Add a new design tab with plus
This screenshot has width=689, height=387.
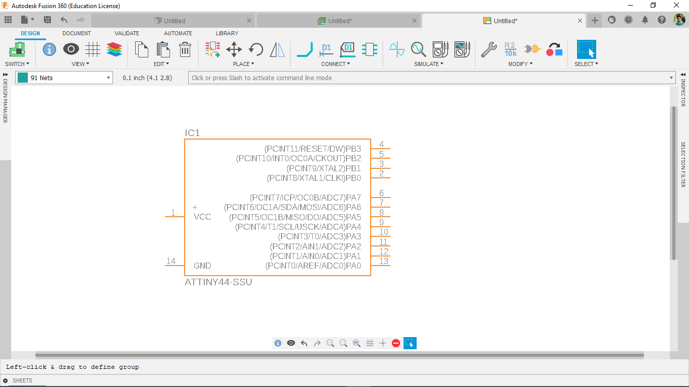(595, 20)
